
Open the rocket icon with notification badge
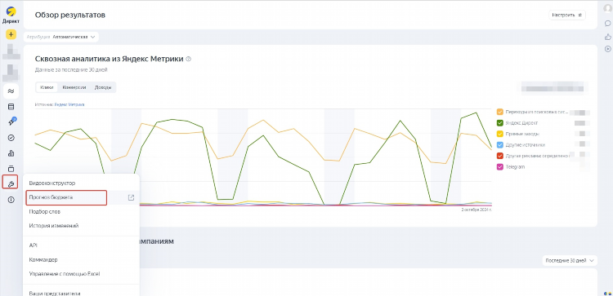[x=11, y=122]
